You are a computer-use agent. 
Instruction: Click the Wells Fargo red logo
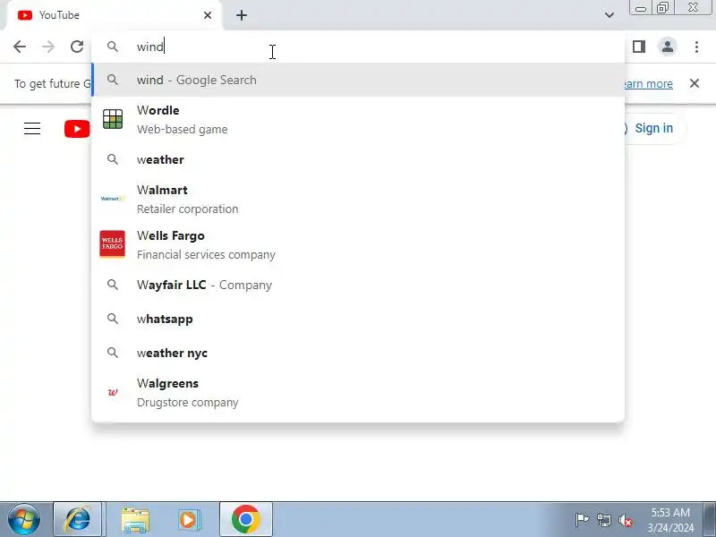point(113,243)
